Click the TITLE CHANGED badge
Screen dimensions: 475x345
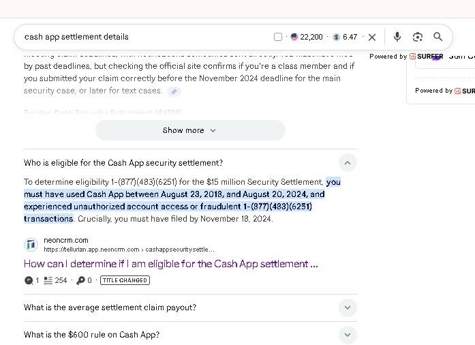tap(125, 280)
